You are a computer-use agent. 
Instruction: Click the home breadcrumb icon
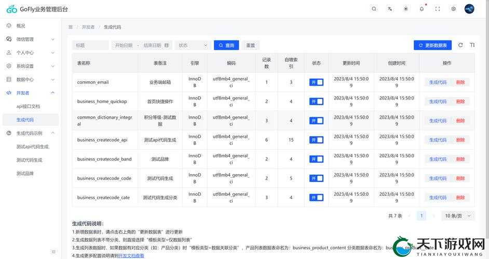(71, 27)
